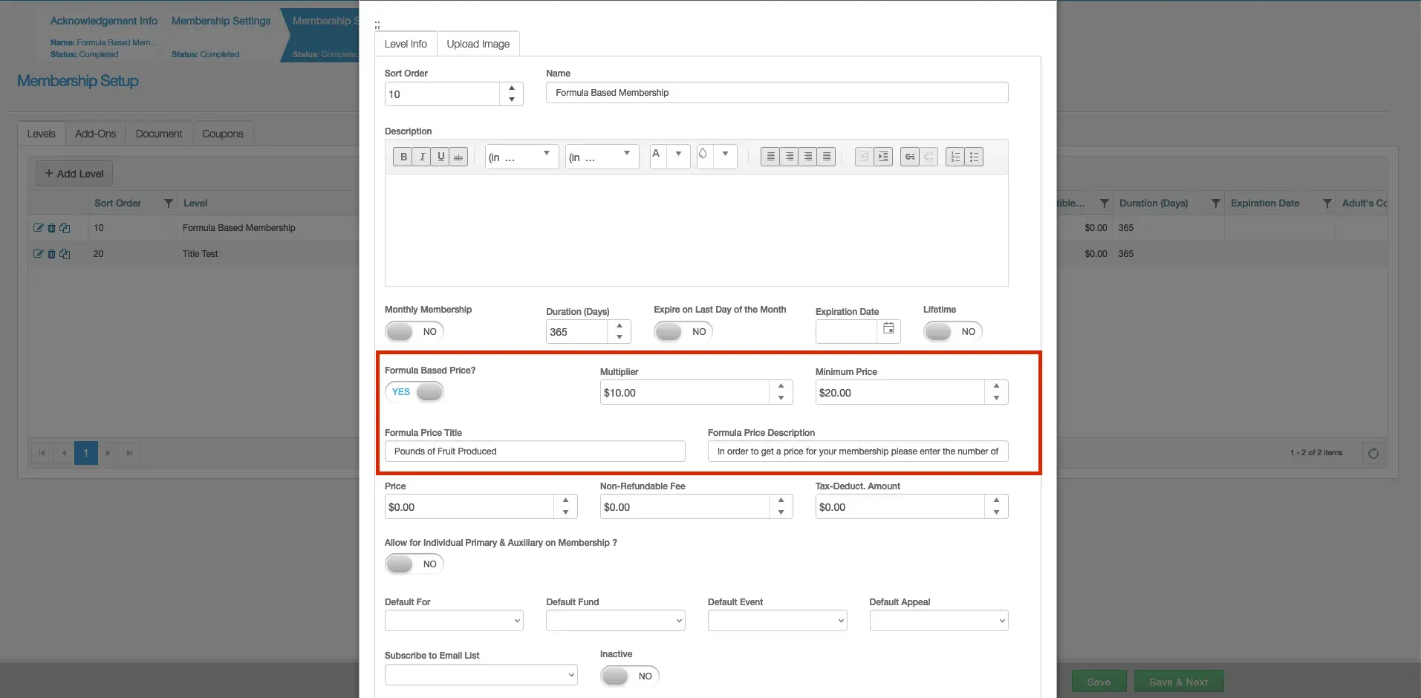
Task: Refresh the levels grid
Action: (x=1373, y=453)
